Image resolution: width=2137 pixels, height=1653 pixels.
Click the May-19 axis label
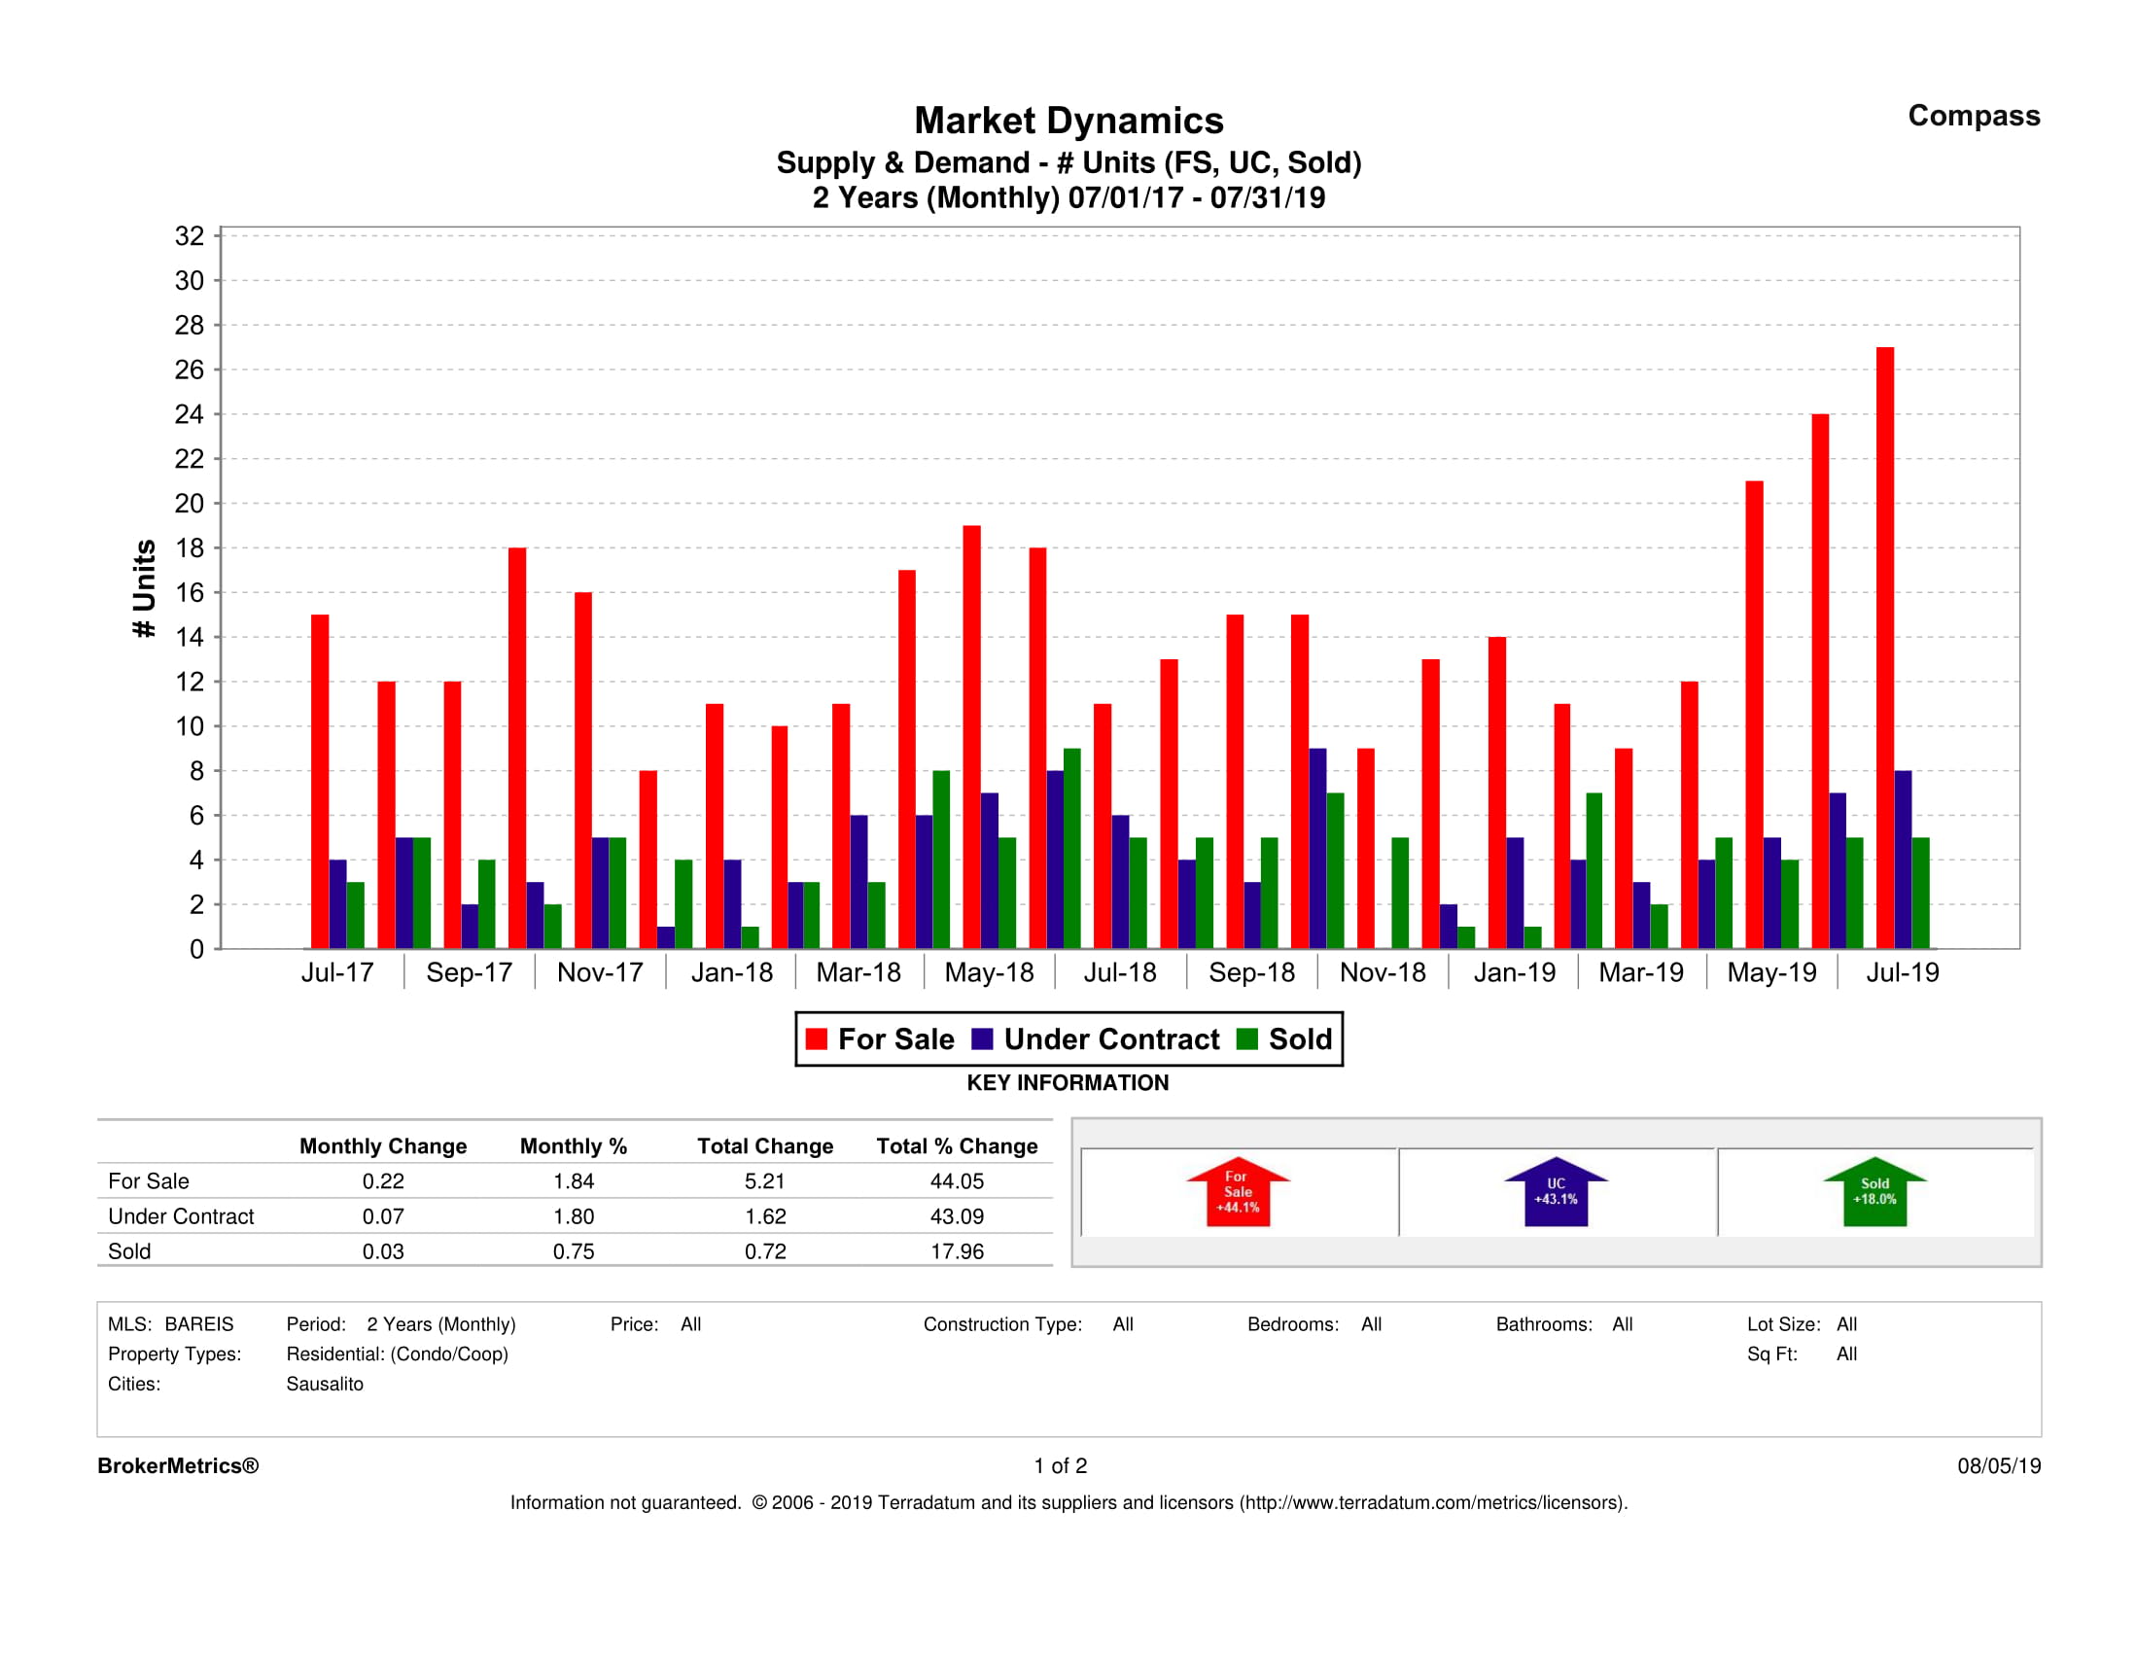click(x=1771, y=972)
